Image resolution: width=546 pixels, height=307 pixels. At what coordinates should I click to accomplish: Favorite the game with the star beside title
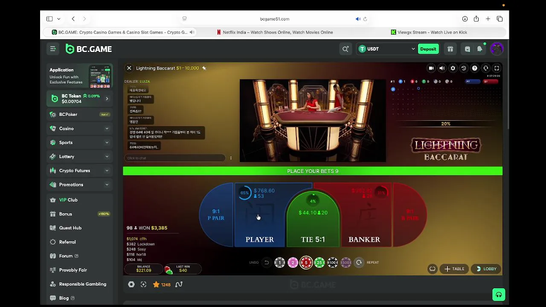(204, 68)
